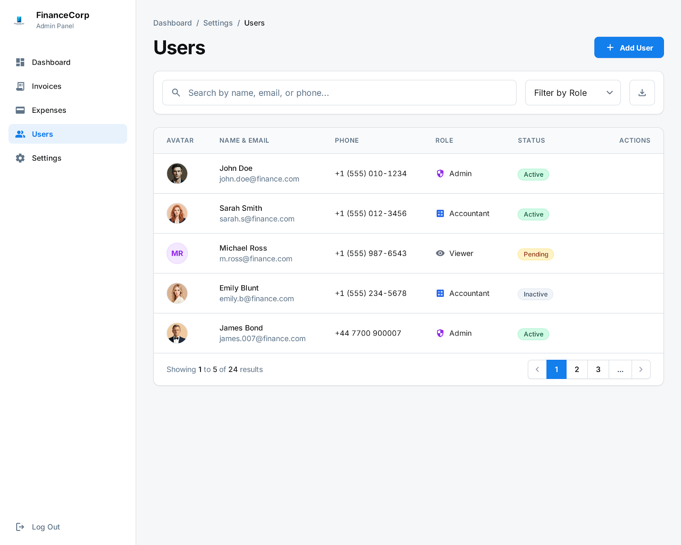Open the Filter by Role dropdown

coord(572,93)
